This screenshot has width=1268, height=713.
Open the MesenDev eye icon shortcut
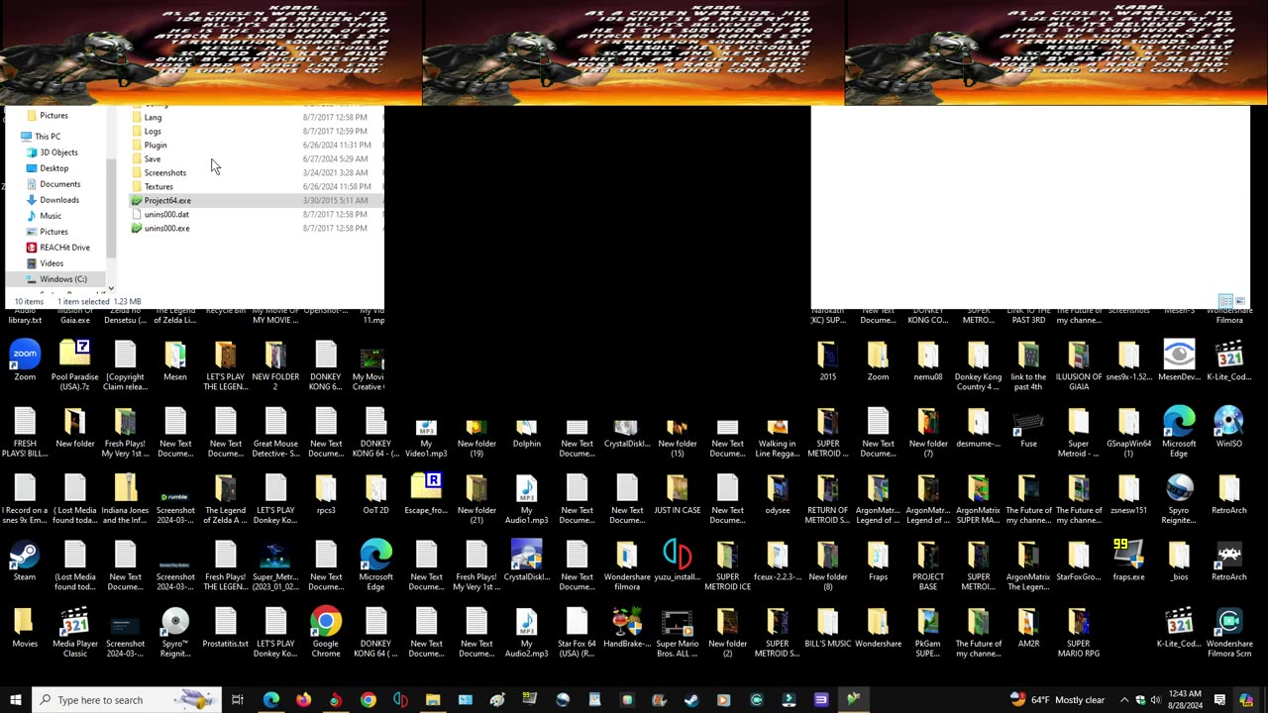[1179, 360]
